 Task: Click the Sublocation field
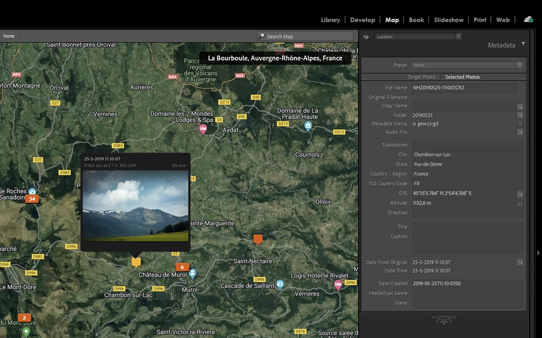(x=467, y=145)
